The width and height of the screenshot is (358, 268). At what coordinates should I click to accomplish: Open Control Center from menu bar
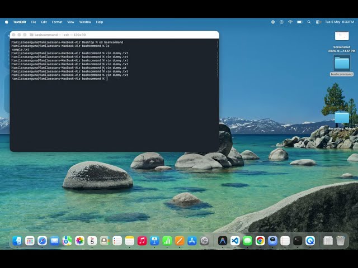(318, 22)
